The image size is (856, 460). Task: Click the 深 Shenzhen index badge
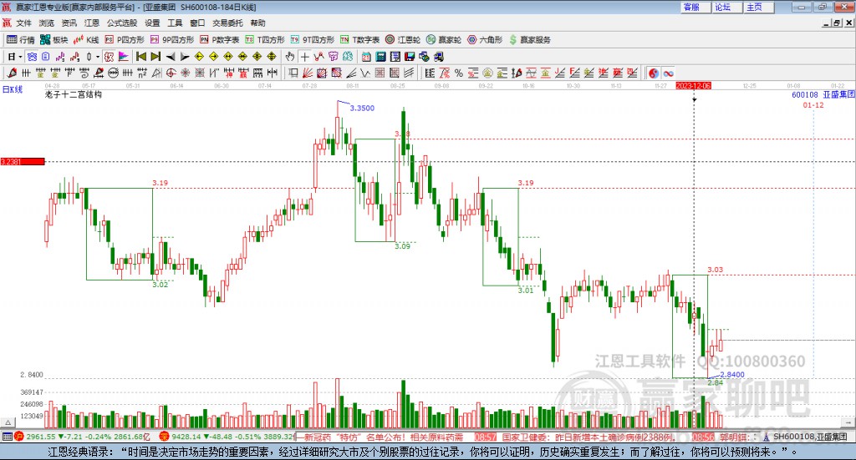pos(165,436)
